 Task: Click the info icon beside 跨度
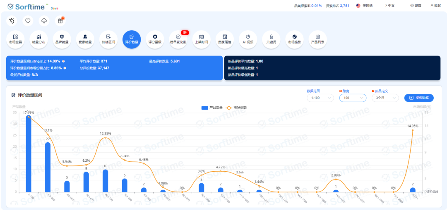340,91
